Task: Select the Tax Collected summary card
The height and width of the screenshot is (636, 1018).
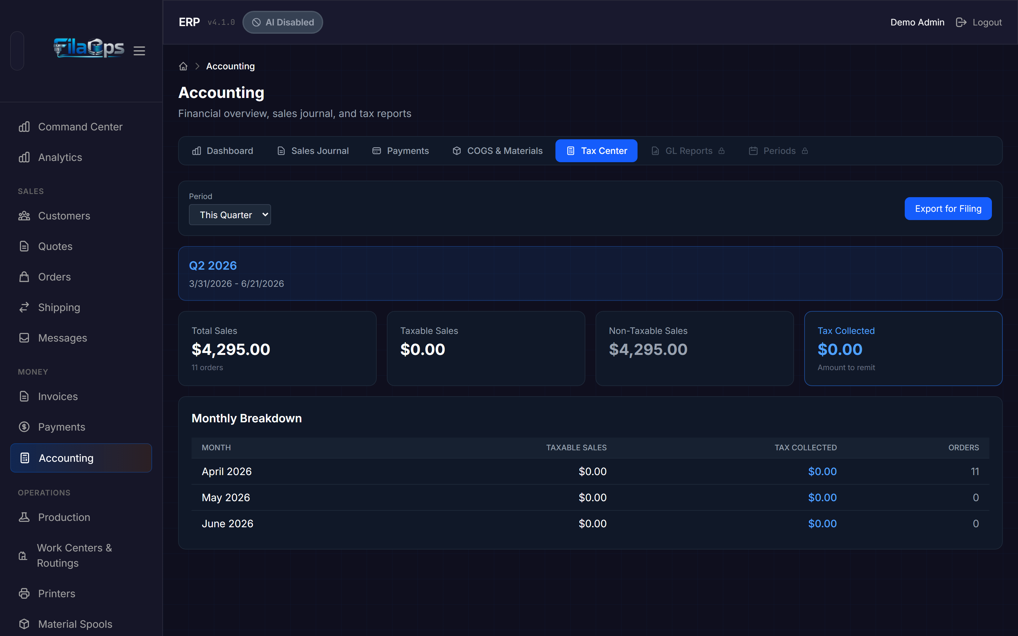Action: (903, 348)
